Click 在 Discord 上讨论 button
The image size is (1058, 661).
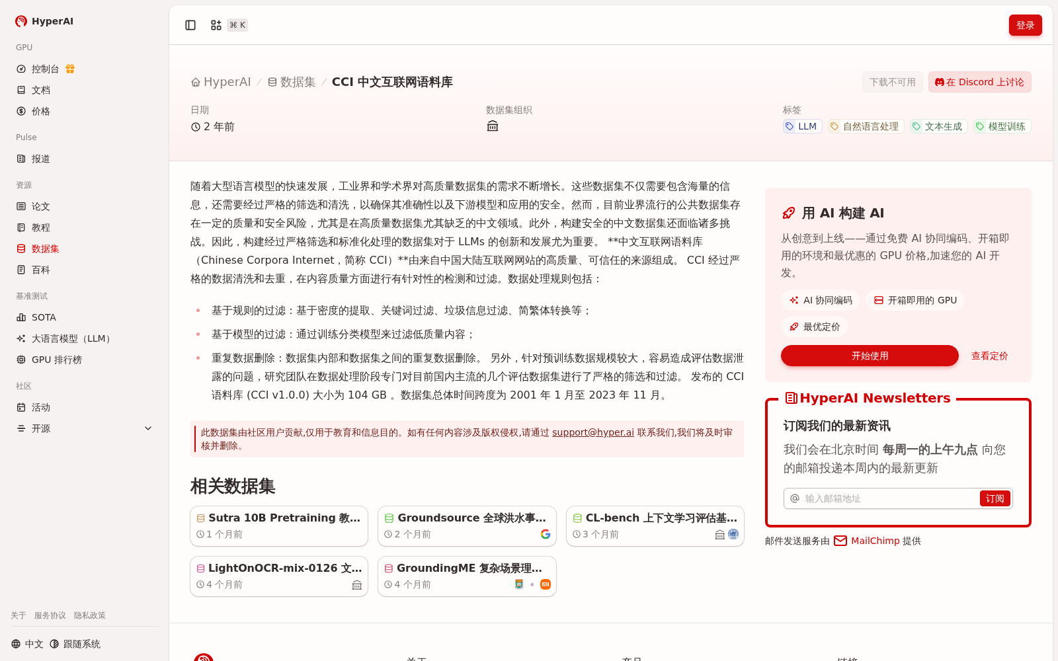(x=979, y=82)
